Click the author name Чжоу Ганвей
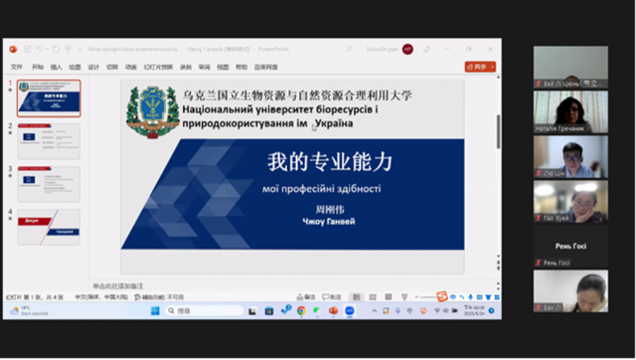 point(329,222)
